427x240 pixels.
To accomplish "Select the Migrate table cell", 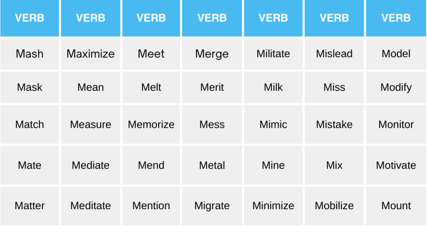I will coord(212,205).
